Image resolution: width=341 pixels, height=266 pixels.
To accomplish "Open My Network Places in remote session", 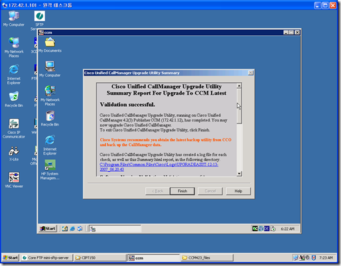I will (50, 96).
